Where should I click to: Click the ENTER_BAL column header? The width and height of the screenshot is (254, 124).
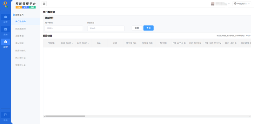point(131,43)
